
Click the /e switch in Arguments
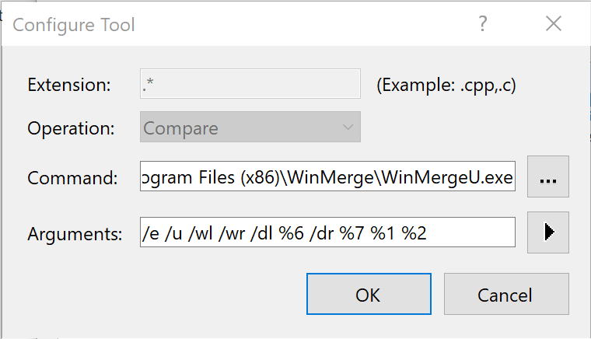(x=150, y=233)
